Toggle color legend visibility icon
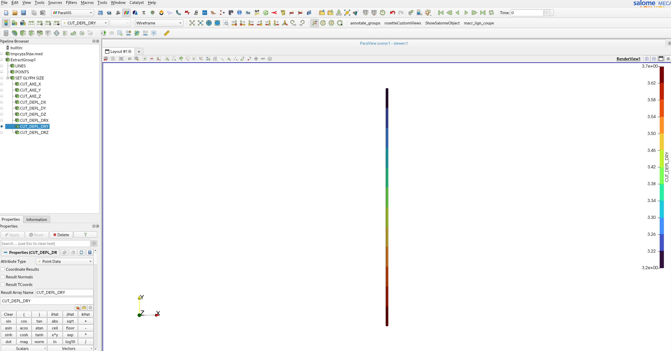 pos(6,23)
